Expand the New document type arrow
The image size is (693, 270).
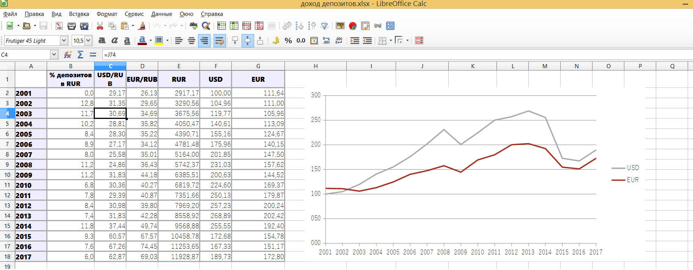18,26
